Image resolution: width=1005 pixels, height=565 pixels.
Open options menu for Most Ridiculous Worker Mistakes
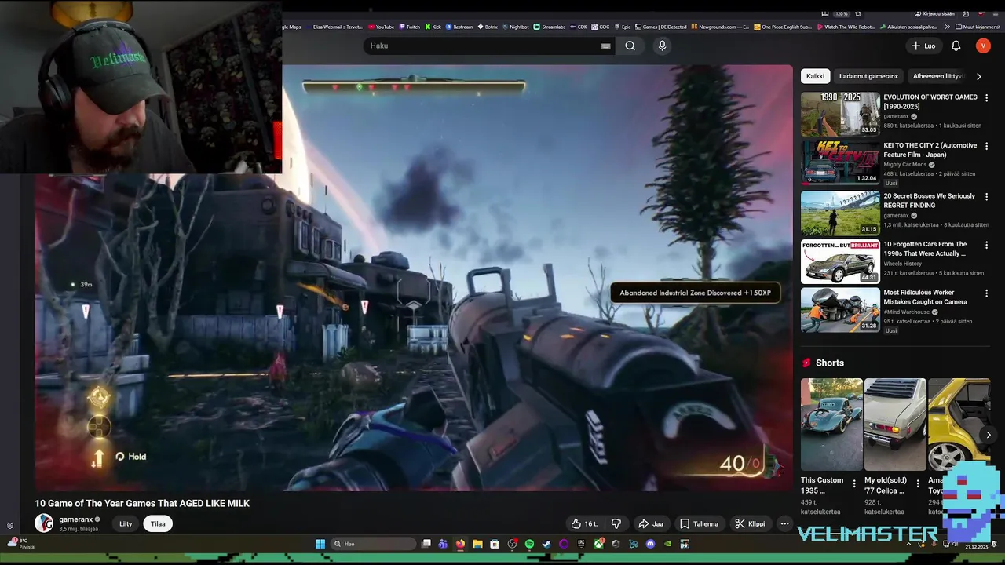(987, 293)
